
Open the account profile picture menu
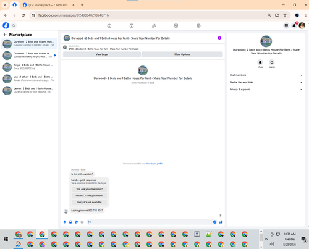pos(302,25)
